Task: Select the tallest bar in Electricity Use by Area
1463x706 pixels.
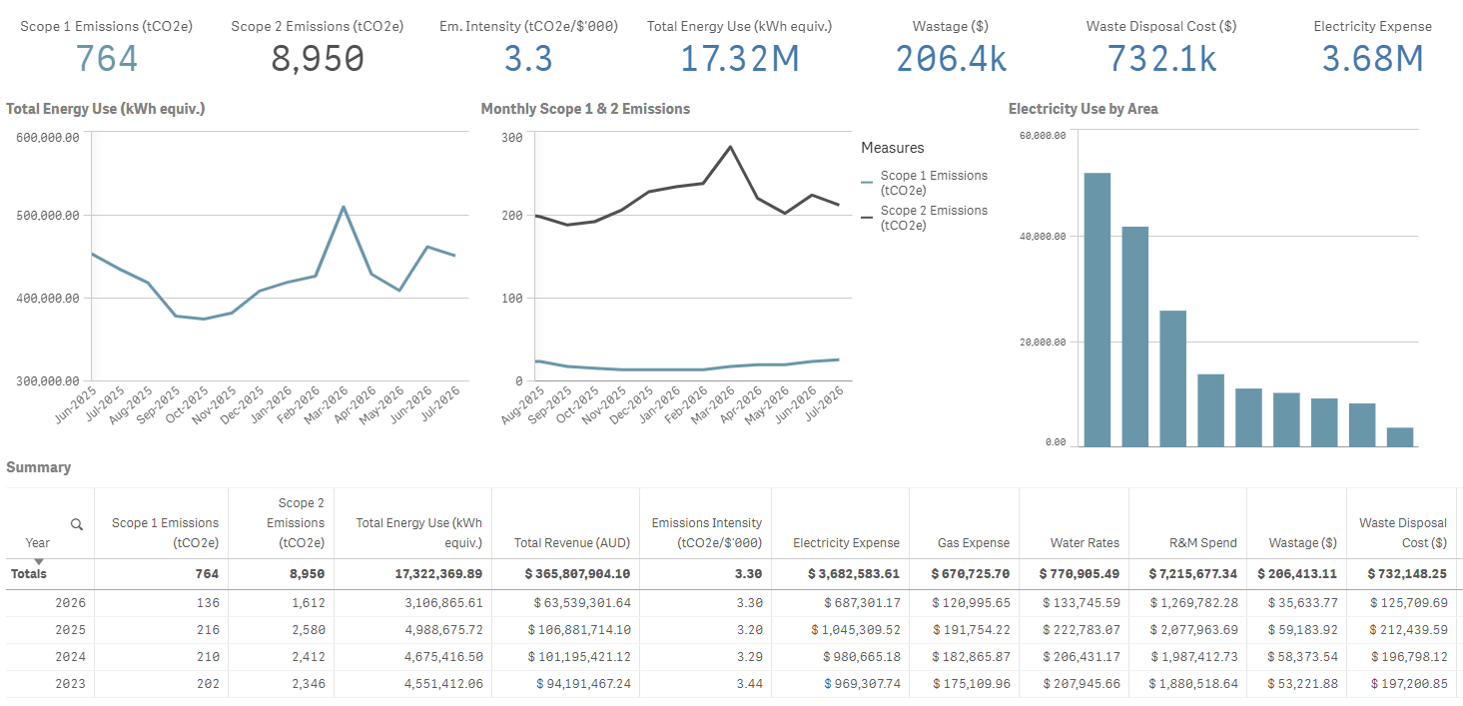Action: [x=1097, y=310]
